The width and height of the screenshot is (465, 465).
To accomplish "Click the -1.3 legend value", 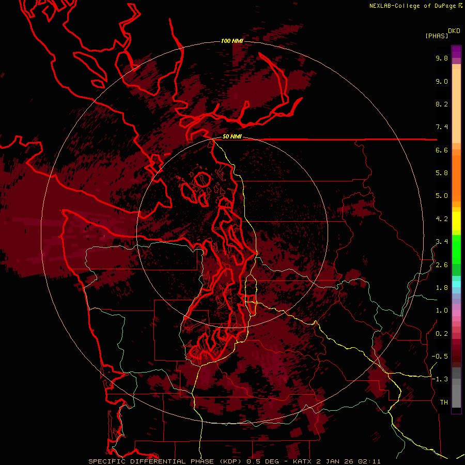I will pos(440,379).
